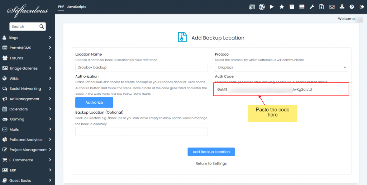The width and height of the screenshot is (367, 185).
Task: Select Image Galleries in sidebar
Action: tap(24, 68)
